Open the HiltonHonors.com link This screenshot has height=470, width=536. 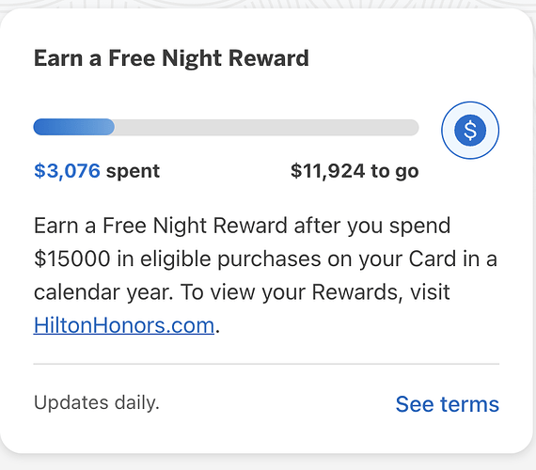(x=124, y=325)
